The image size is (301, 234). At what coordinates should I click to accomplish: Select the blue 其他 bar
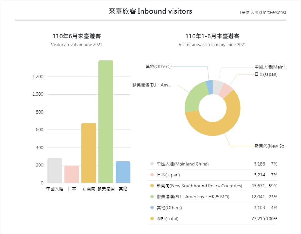tap(123, 172)
